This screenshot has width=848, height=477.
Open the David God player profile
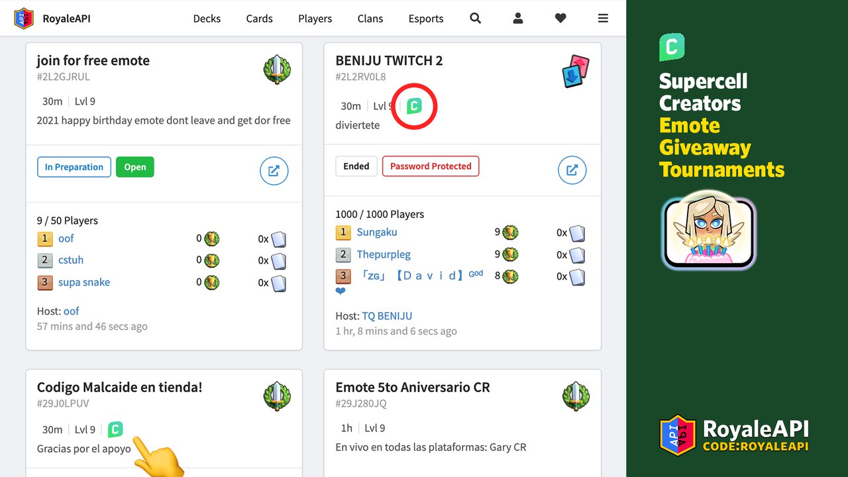coord(420,276)
